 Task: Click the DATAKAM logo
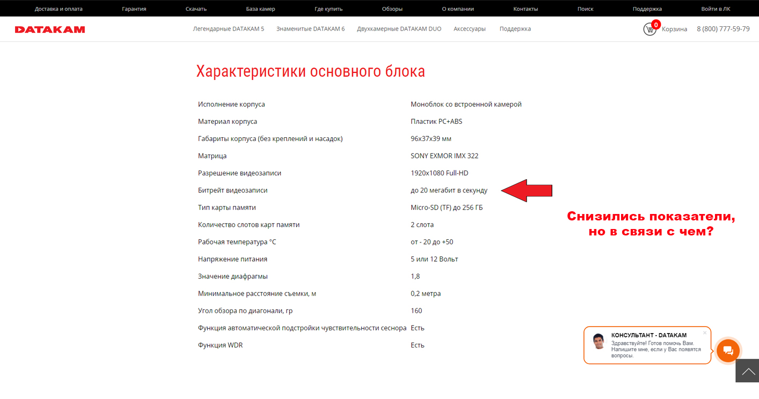(x=50, y=29)
